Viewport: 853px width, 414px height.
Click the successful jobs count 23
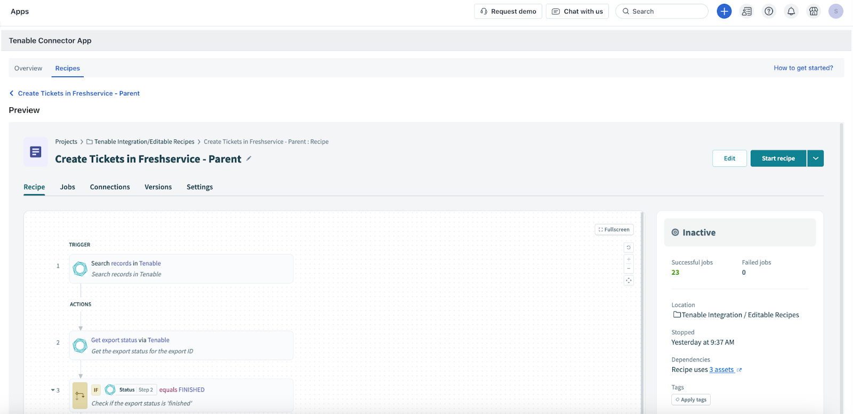675,273
